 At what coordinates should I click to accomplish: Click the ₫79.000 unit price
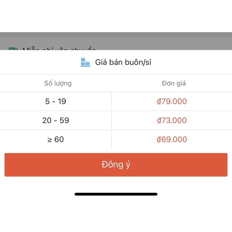pos(172,101)
